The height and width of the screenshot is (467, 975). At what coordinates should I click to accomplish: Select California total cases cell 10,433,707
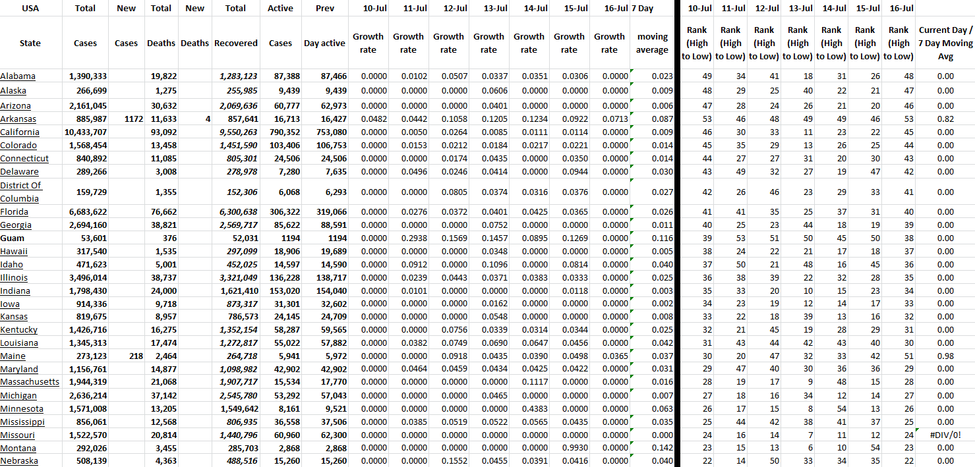click(x=85, y=132)
